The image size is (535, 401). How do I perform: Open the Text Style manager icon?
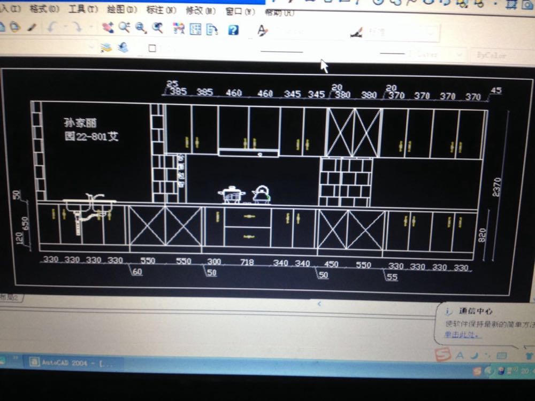pyautogui.click(x=262, y=30)
